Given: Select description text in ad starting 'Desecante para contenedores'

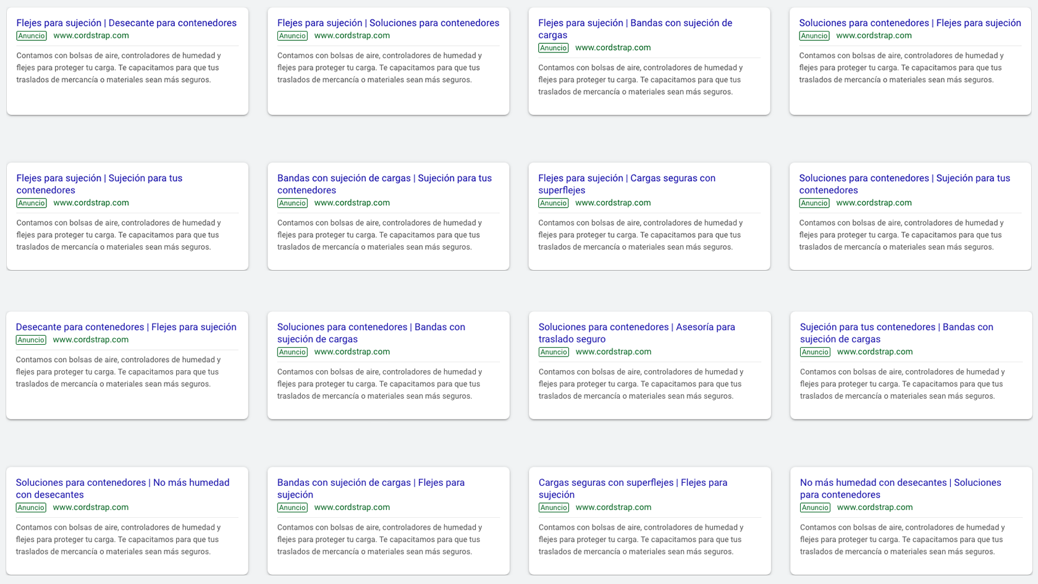Looking at the screenshot, I should (118, 372).
